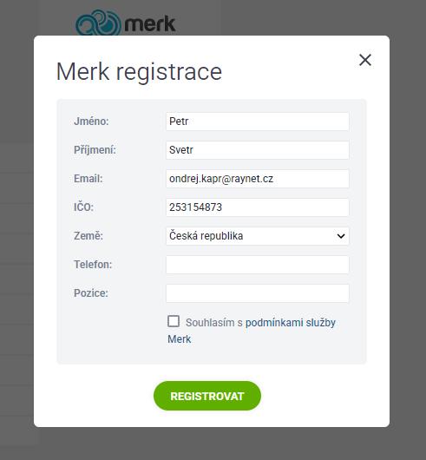Submit form with REGISTROVAT button

[x=207, y=396]
